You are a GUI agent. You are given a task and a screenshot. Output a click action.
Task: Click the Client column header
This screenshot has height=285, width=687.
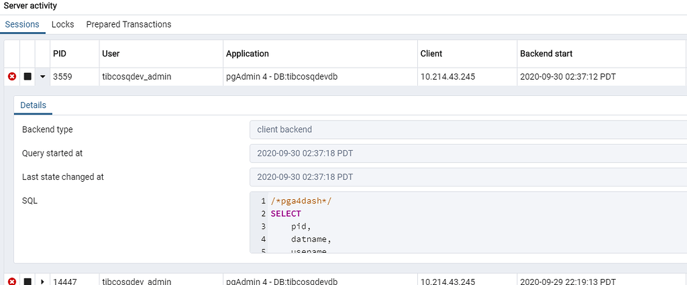coord(431,54)
